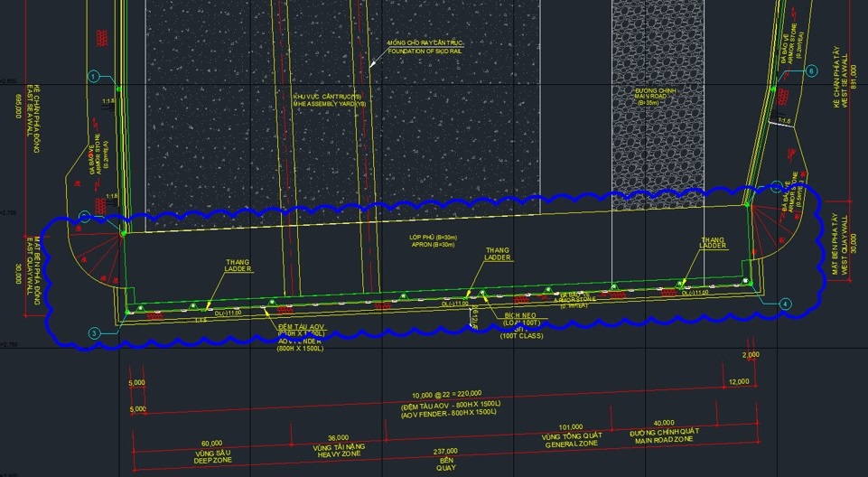Viewport: 868px width, 477px height.
Task: Select the circled point marker number 4
Action: click(x=784, y=304)
